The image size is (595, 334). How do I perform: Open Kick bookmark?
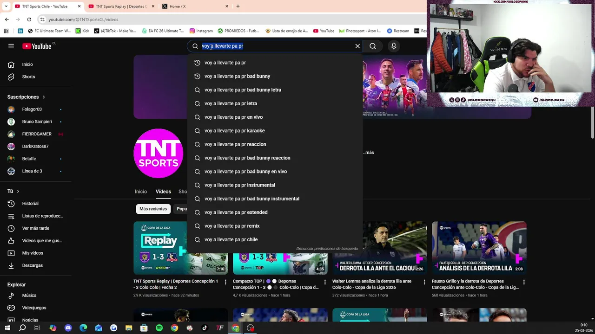coord(82,31)
